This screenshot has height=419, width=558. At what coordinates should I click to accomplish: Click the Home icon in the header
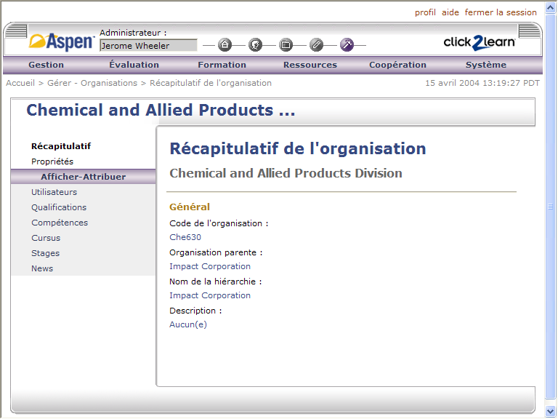point(225,45)
